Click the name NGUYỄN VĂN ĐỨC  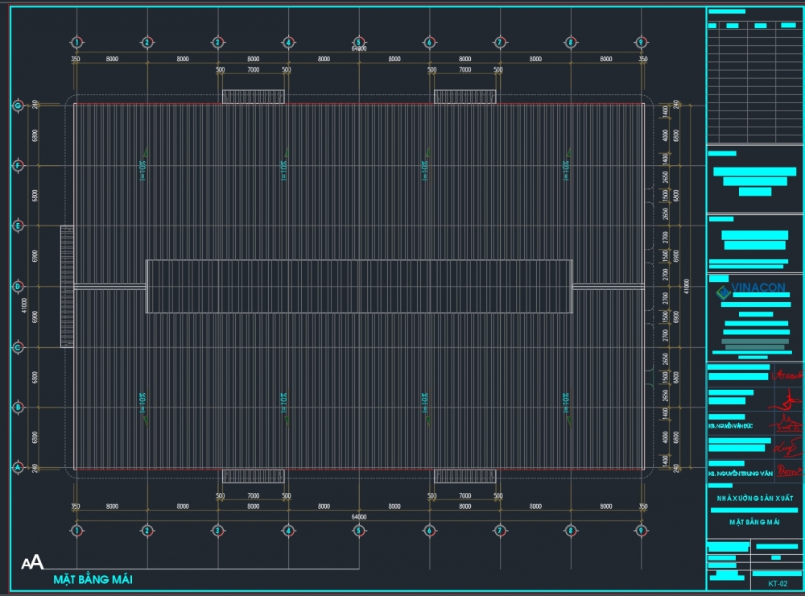pyautogui.click(x=731, y=425)
